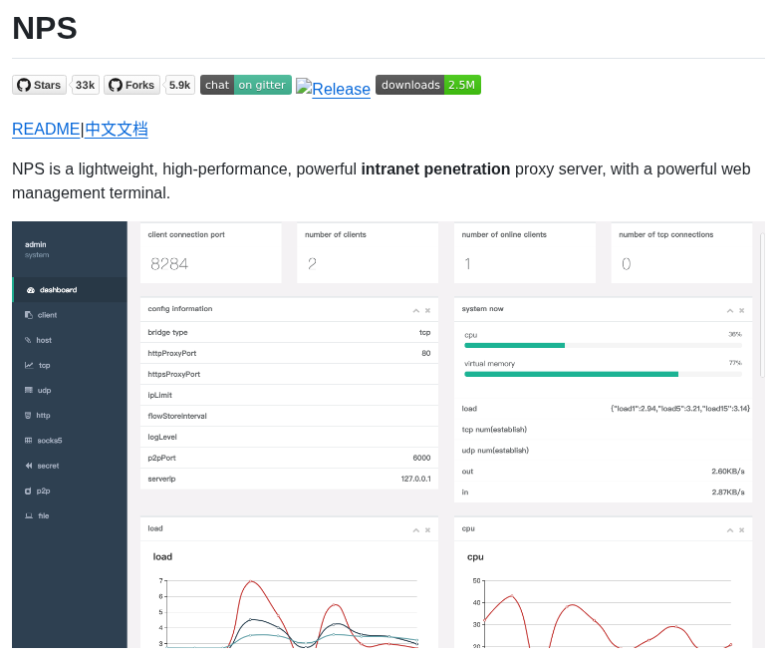Click the load JSON values text

(680, 409)
